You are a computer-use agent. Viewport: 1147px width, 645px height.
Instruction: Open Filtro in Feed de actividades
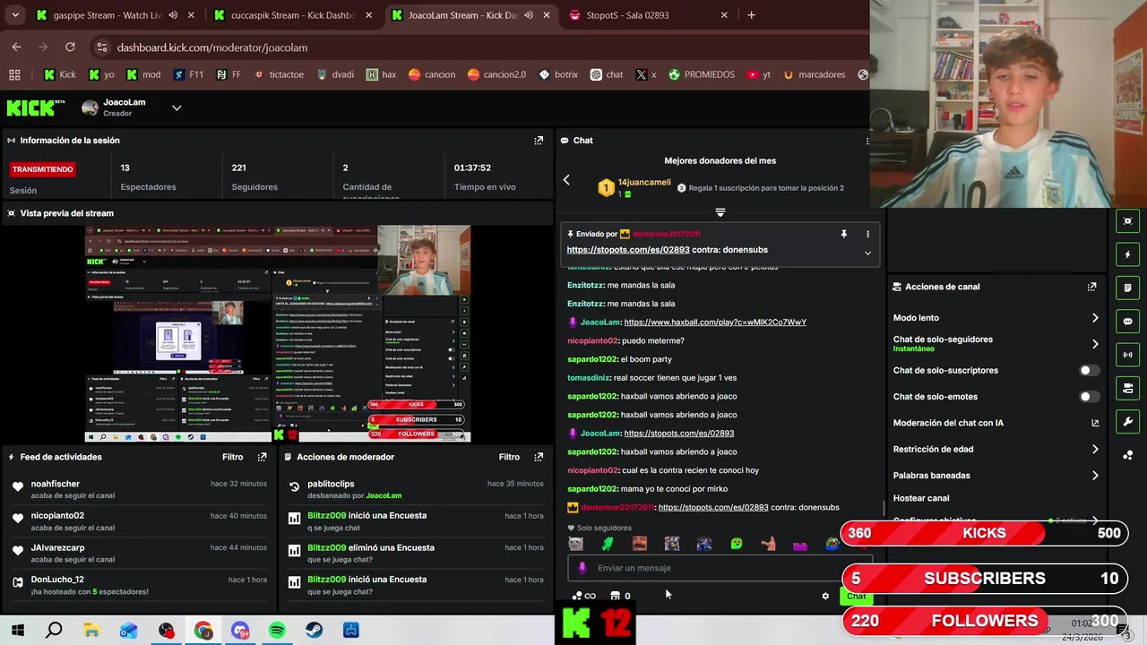pyautogui.click(x=232, y=457)
